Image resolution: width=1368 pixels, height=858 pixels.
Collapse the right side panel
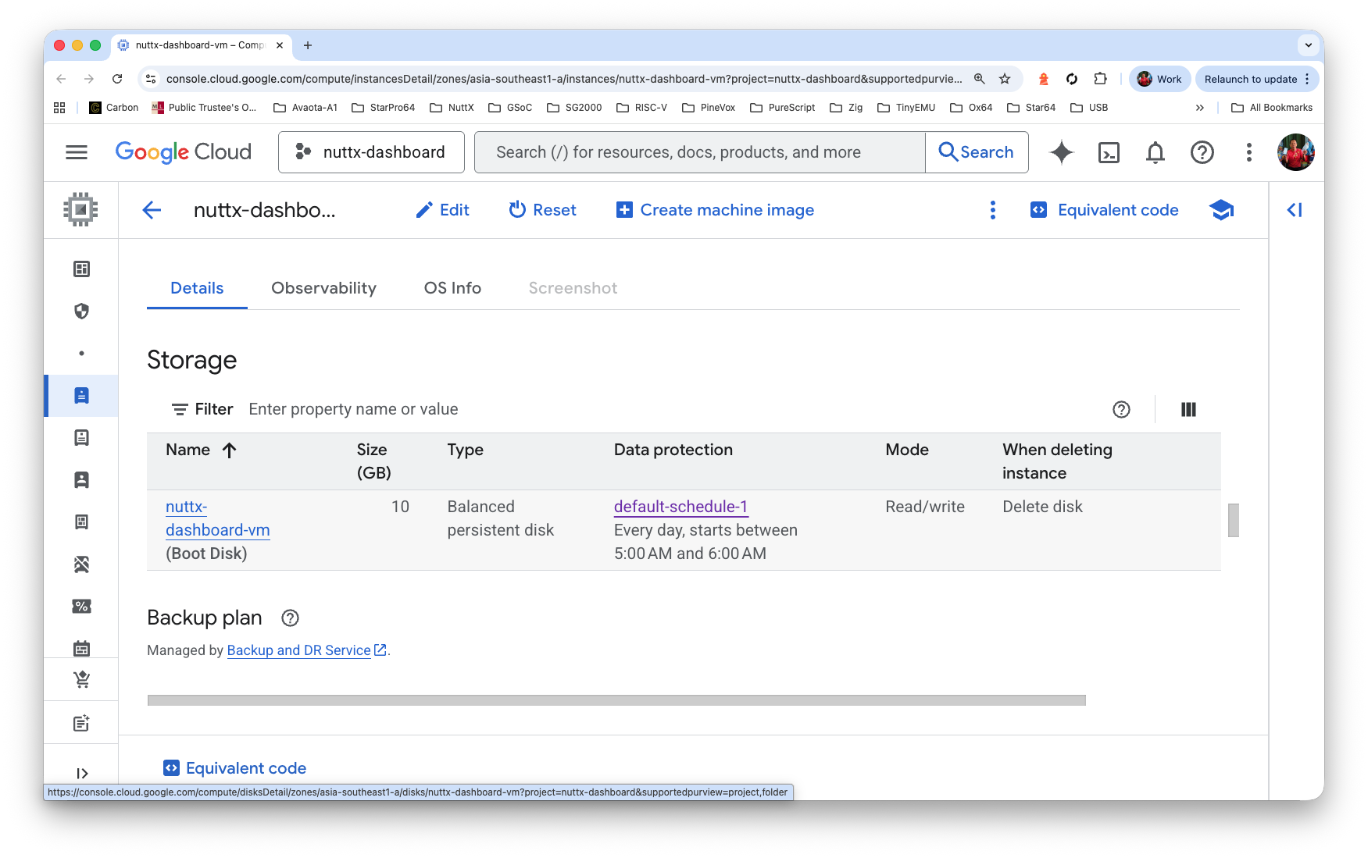[1295, 210]
